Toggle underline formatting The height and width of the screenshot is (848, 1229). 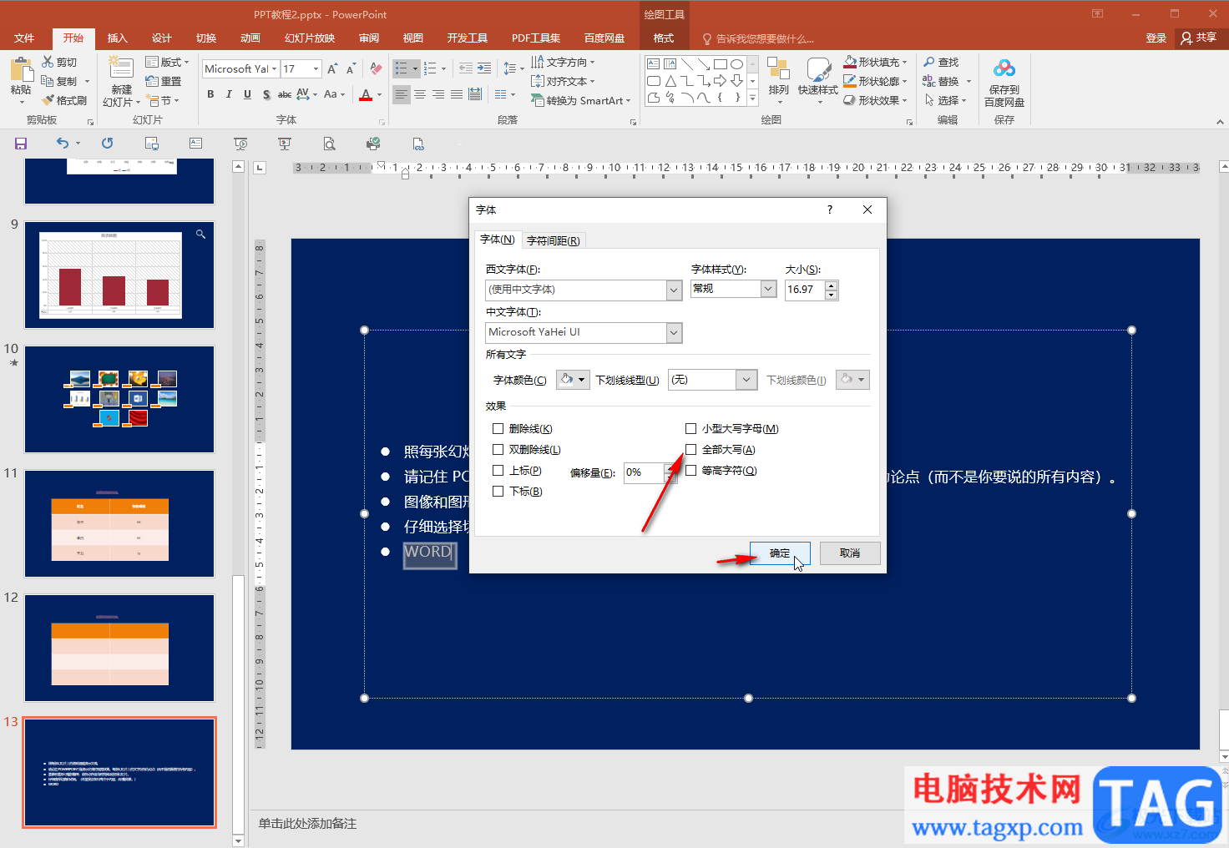point(247,94)
